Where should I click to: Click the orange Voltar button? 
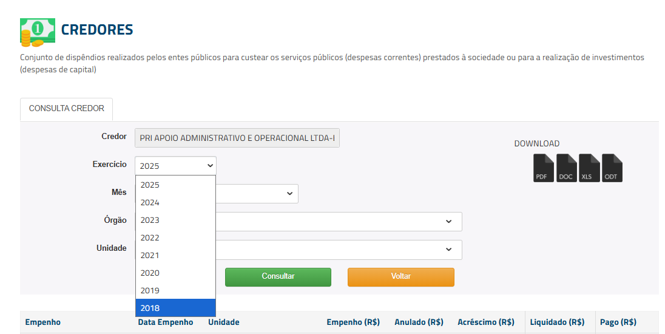400,277
